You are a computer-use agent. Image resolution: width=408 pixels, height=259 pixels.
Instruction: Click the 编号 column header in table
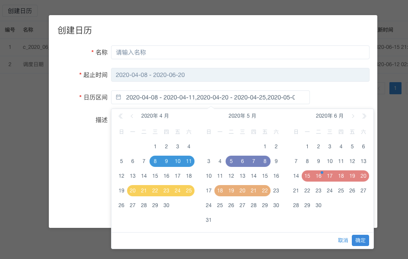coord(10,30)
